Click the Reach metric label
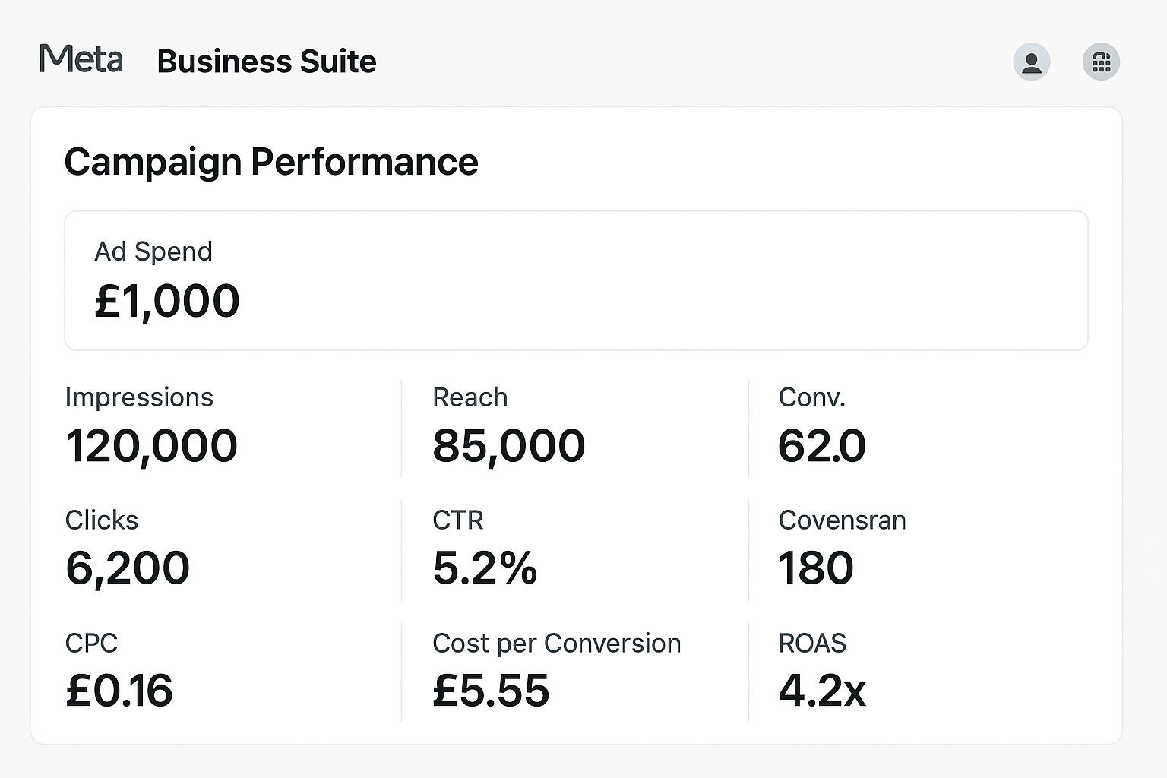Image resolution: width=1167 pixels, height=778 pixels. (x=470, y=397)
